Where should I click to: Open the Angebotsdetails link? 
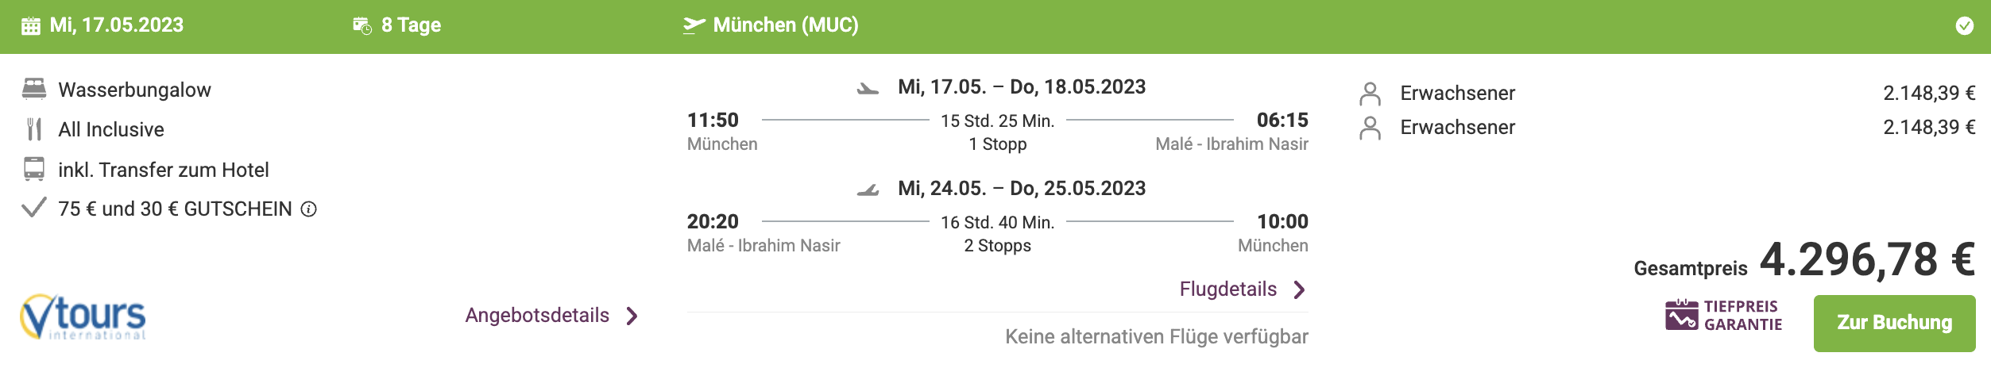[x=537, y=316]
